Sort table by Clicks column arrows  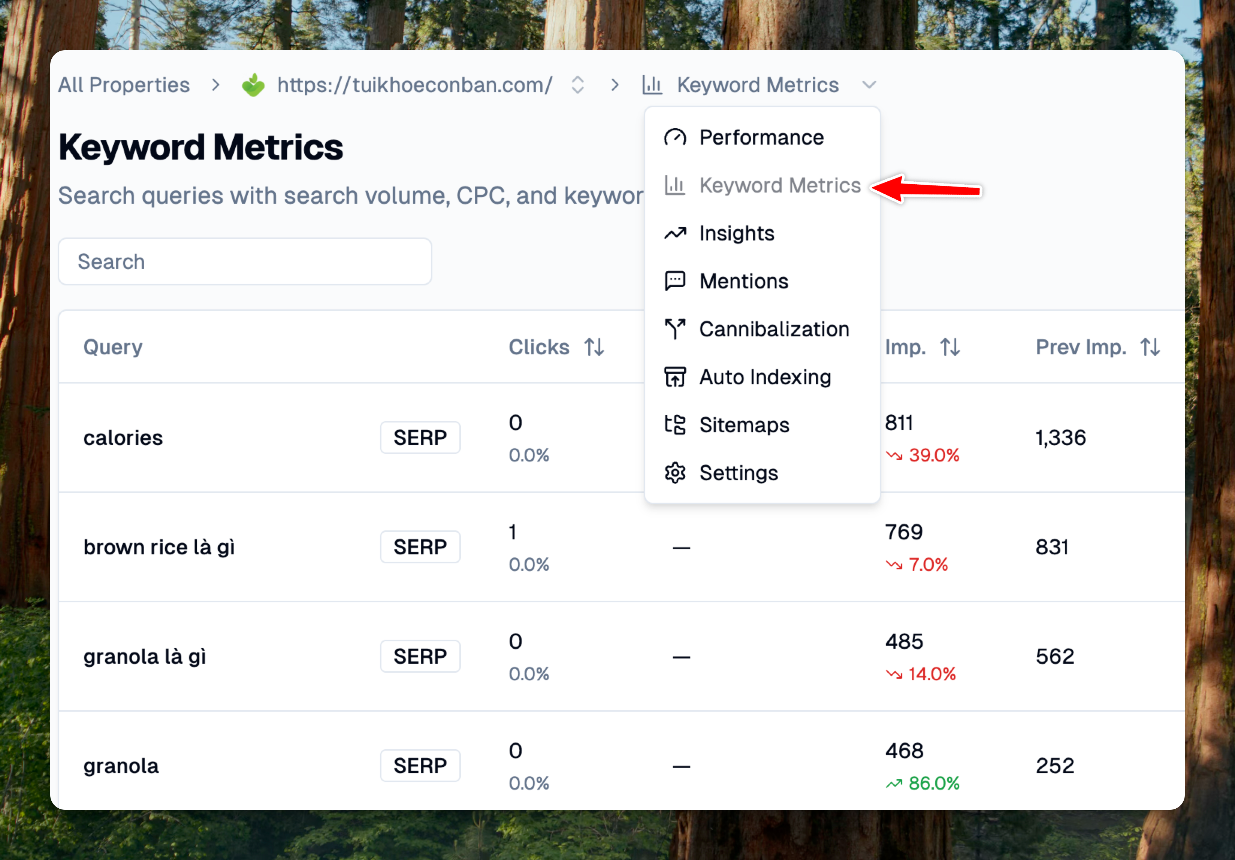pyautogui.click(x=594, y=347)
